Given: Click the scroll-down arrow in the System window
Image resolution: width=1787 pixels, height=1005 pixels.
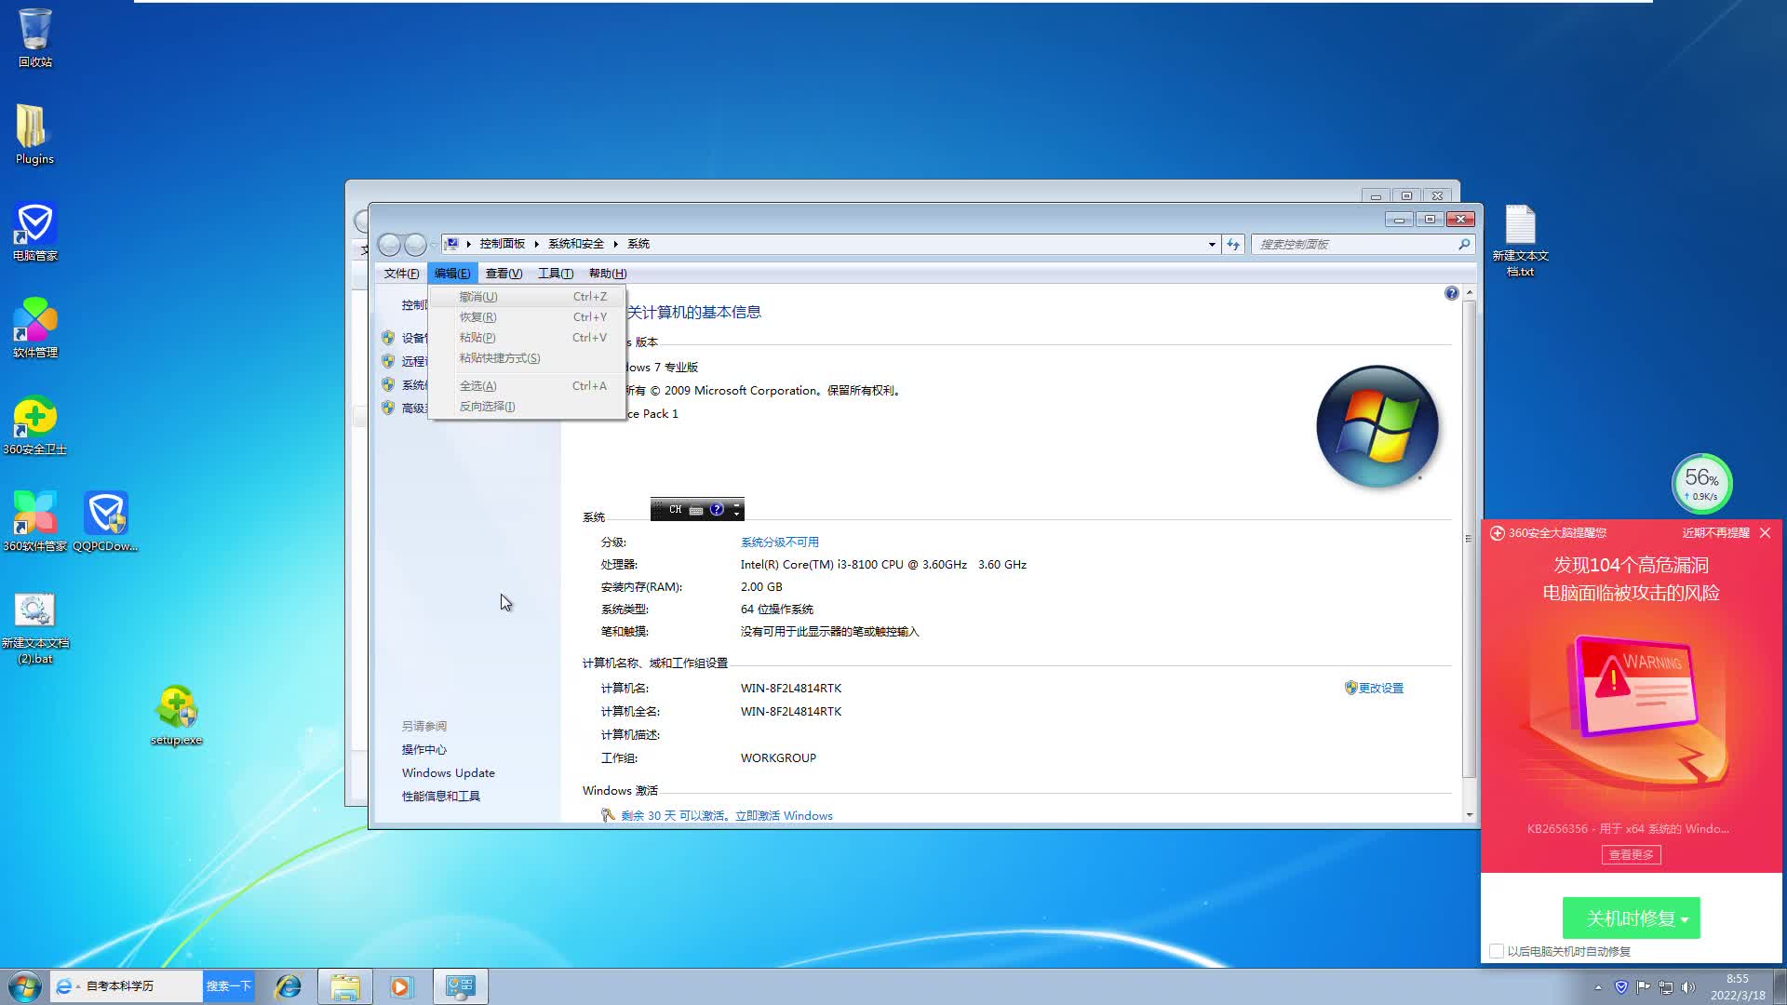Looking at the screenshot, I should [1469, 815].
